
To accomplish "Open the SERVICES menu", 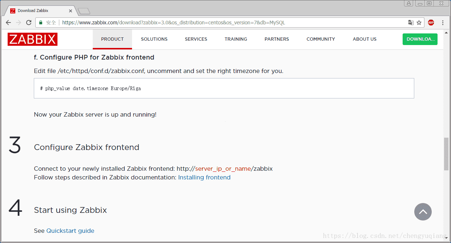I will [x=196, y=39].
